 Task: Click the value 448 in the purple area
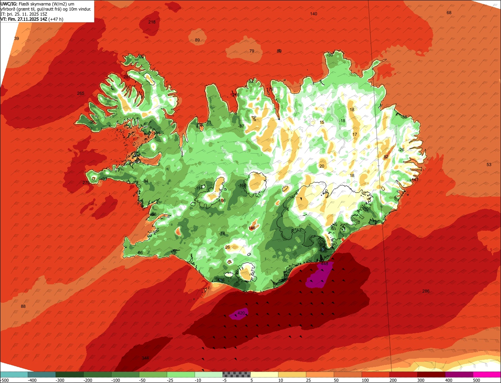(324, 264)
